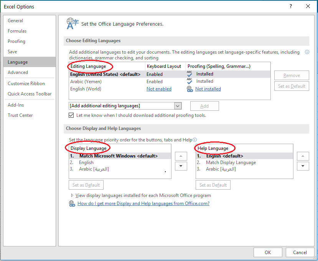318x261 pixels.
Task: Expand 'View display languages installed' section
Action: [x=72, y=195]
